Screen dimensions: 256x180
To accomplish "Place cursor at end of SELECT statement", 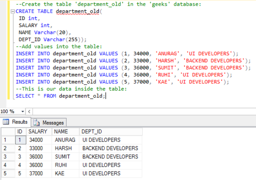I will (x=106, y=96).
